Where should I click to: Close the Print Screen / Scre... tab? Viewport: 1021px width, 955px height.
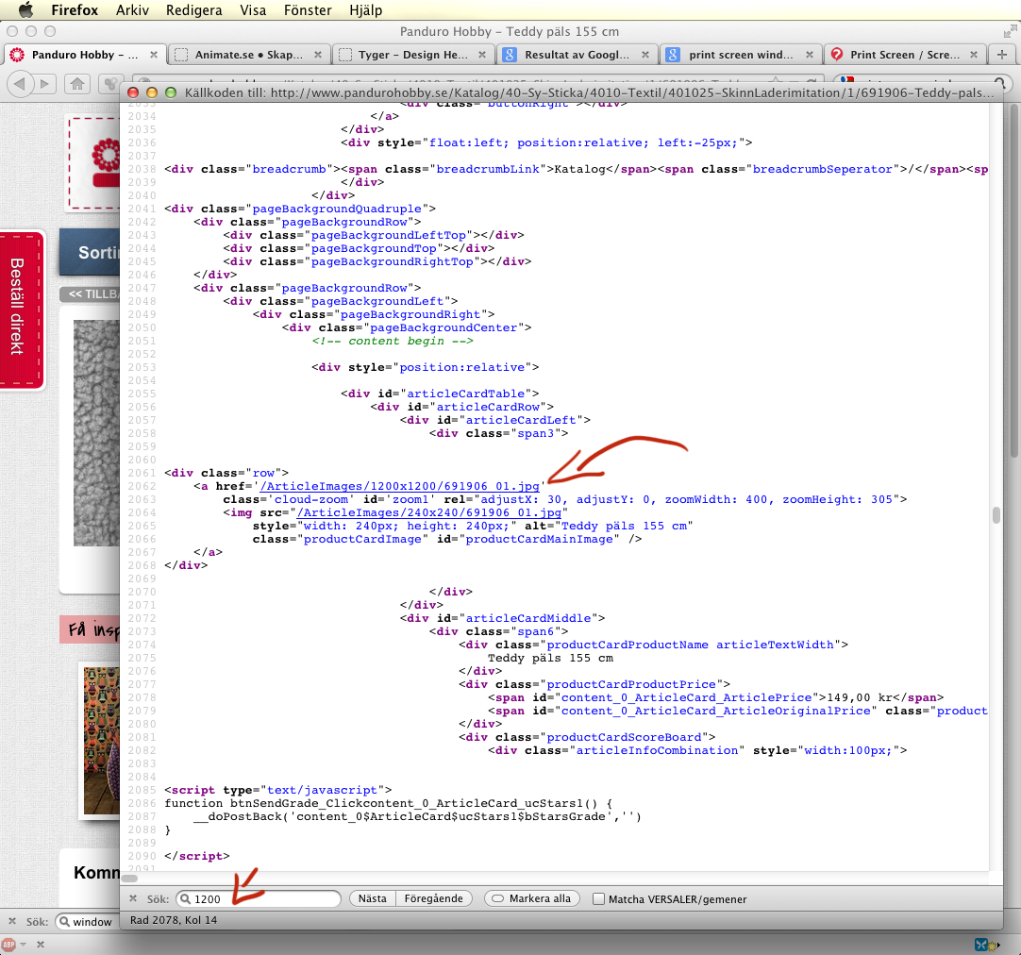click(974, 55)
